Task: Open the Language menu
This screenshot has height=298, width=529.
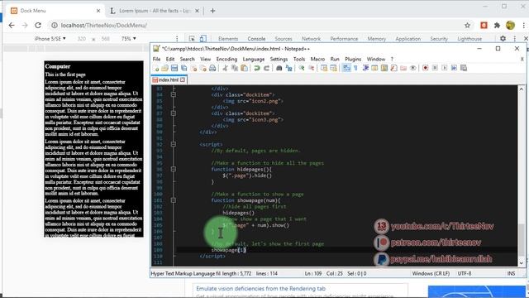Action: pos(254,59)
